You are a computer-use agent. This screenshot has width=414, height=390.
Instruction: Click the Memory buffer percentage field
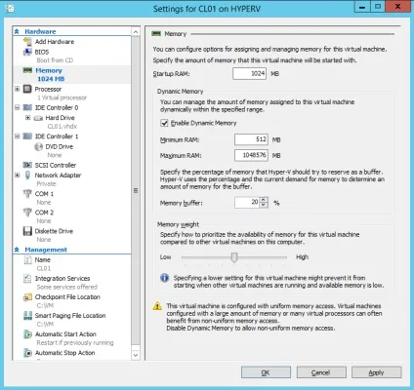pos(247,203)
